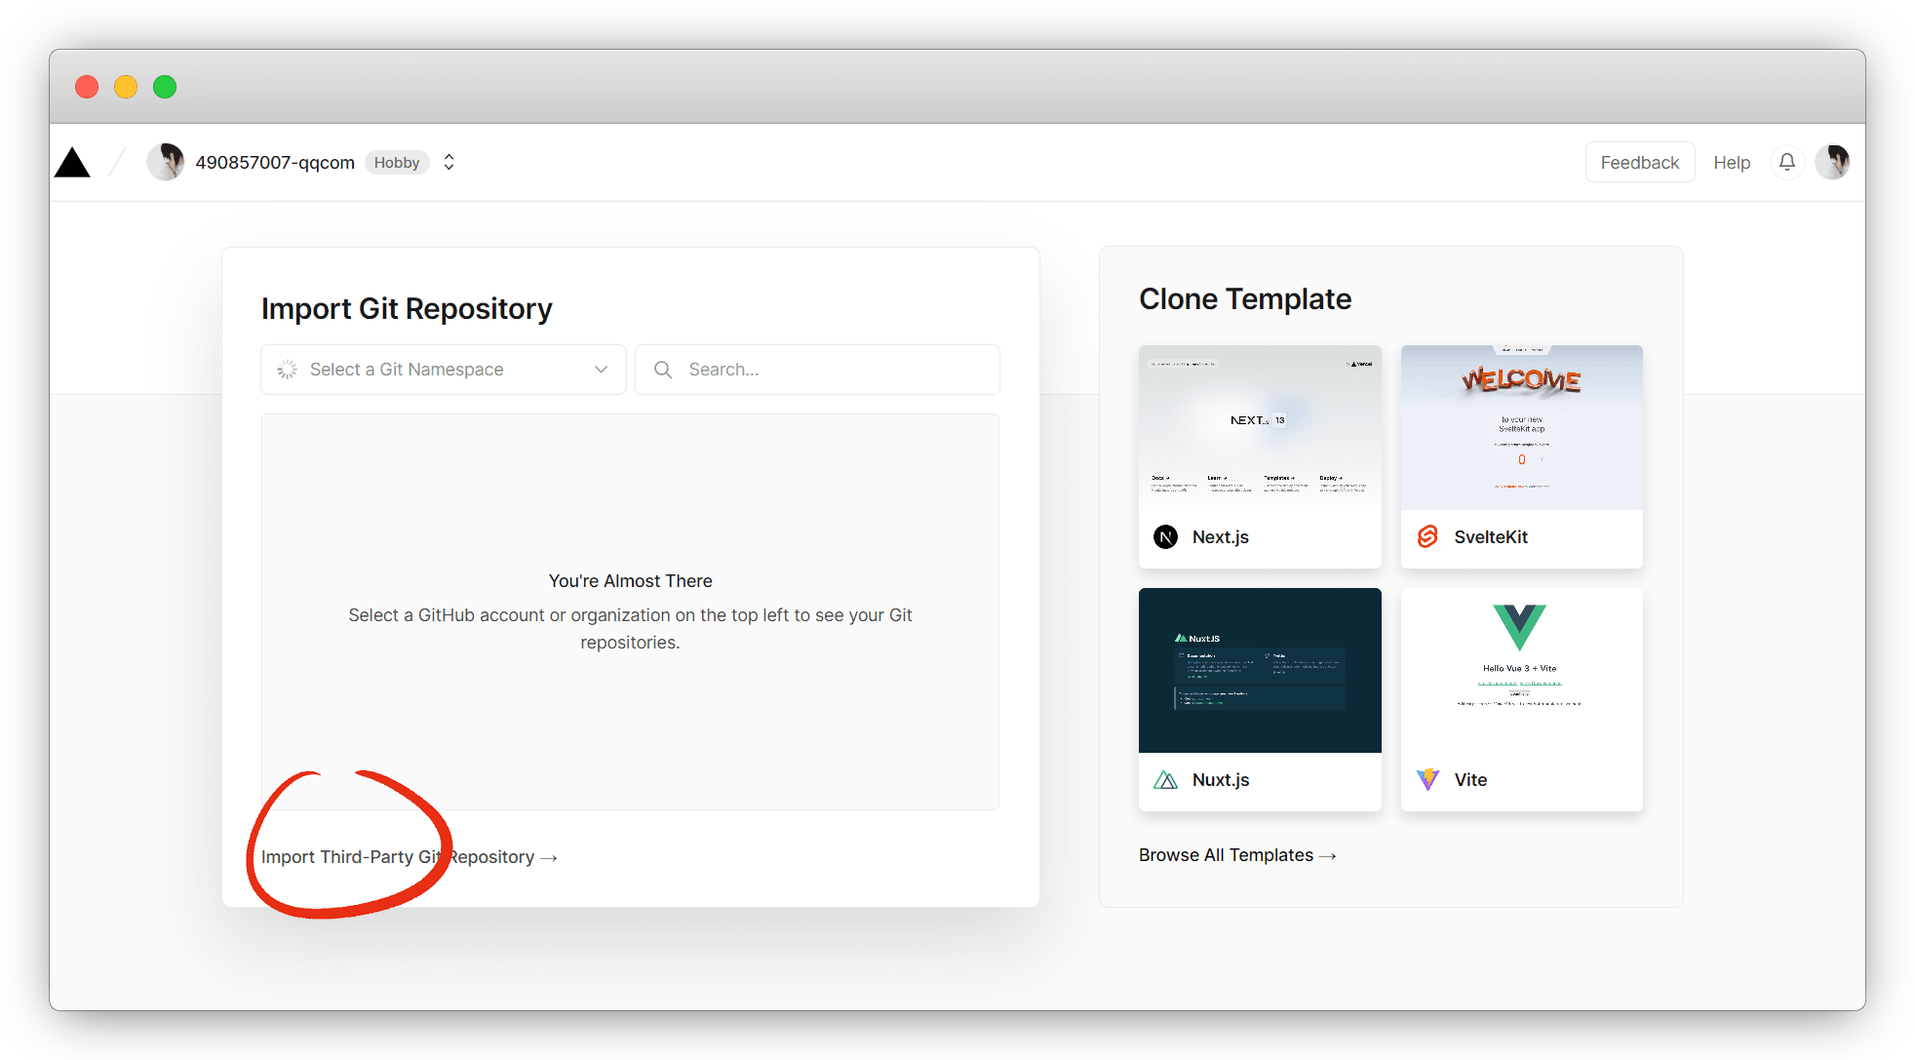Select the Nuxt.js template thumbnail
The height and width of the screenshot is (1060, 1915).
pyautogui.click(x=1260, y=670)
